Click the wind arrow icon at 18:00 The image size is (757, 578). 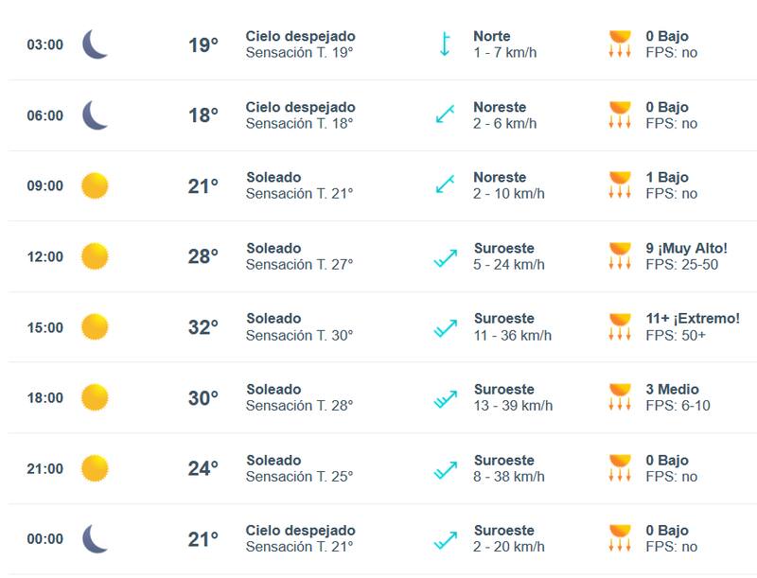tap(445, 398)
